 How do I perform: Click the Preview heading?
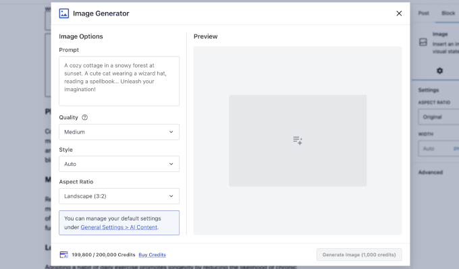[205, 36]
